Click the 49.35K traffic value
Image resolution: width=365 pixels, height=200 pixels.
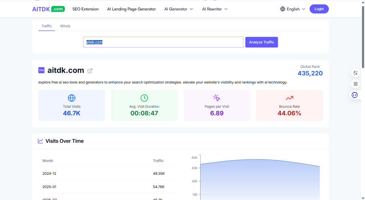159,173
